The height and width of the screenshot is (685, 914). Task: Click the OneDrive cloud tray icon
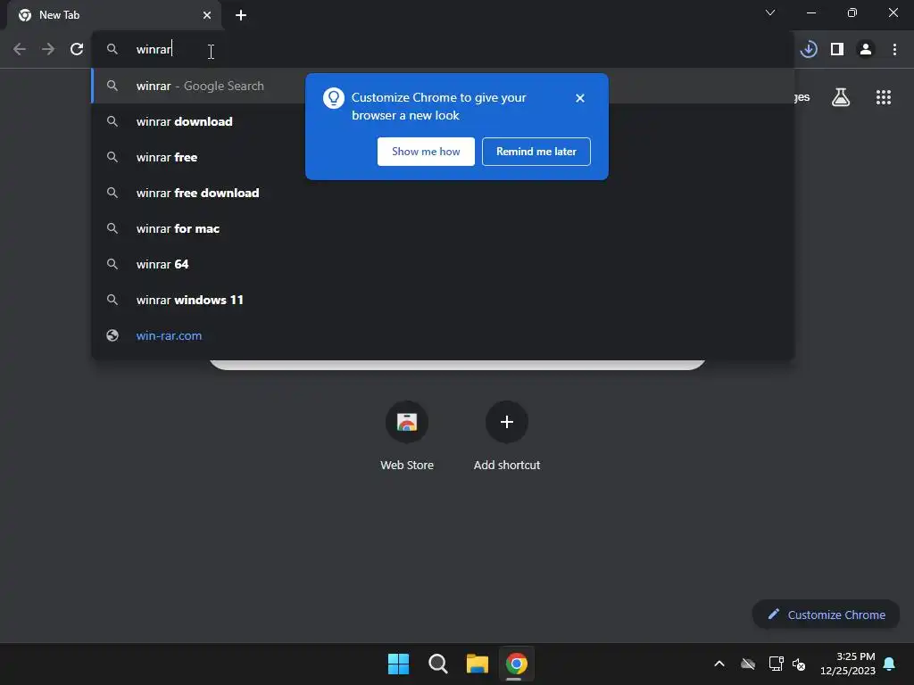point(748,664)
